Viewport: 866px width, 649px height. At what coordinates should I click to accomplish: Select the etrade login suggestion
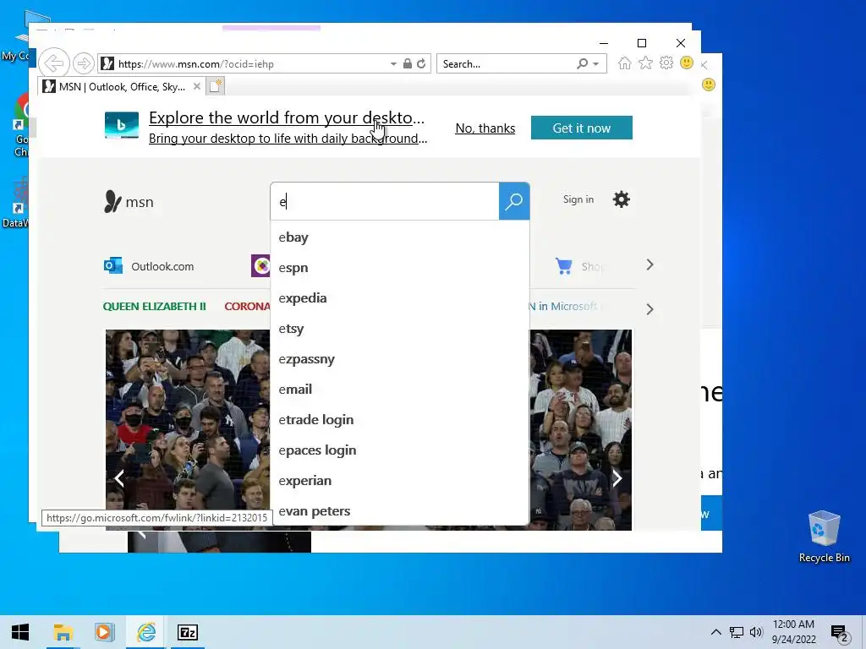pyautogui.click(x=399, y=420)
